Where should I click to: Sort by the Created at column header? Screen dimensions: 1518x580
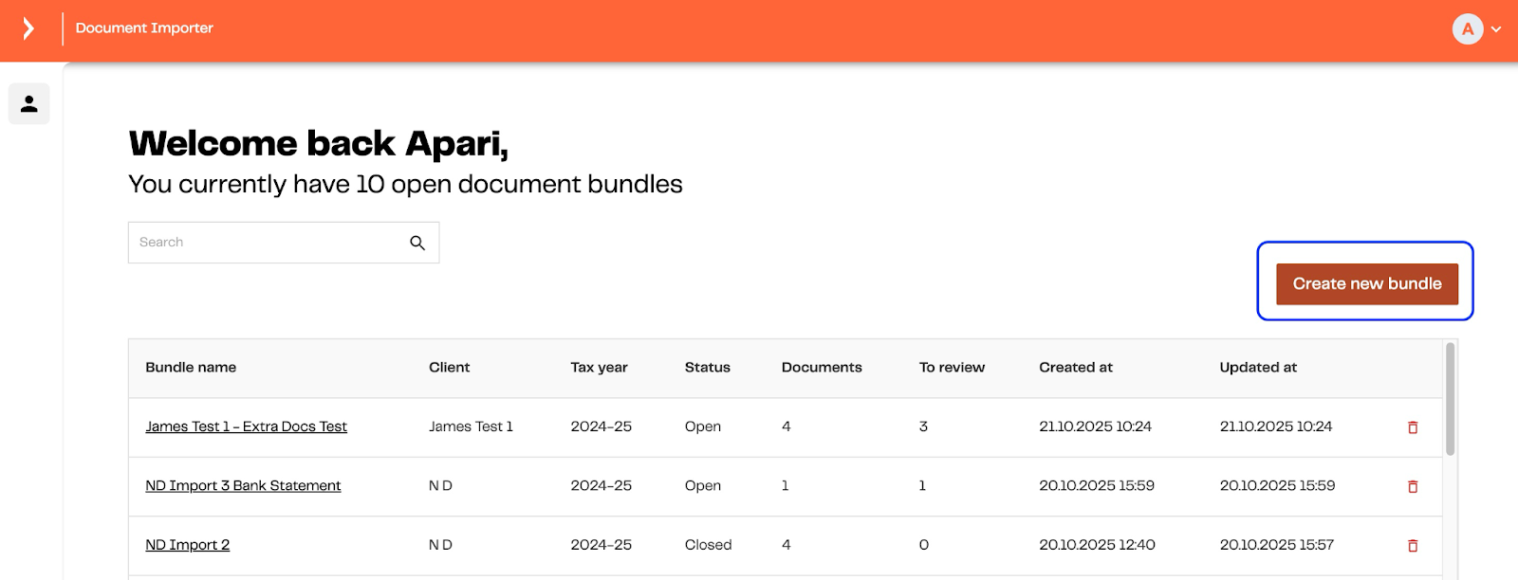1075,368
